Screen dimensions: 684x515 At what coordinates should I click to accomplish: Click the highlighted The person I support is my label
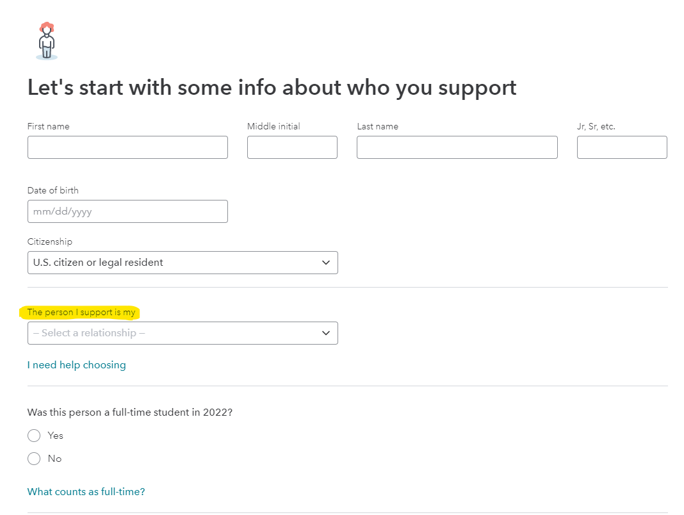pos(81,312)
